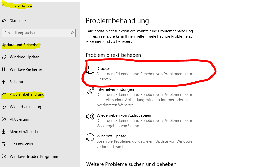Click the Mein Gerät suchen locator icon
This screenshot has width=258, height=167.
point(3,131)
